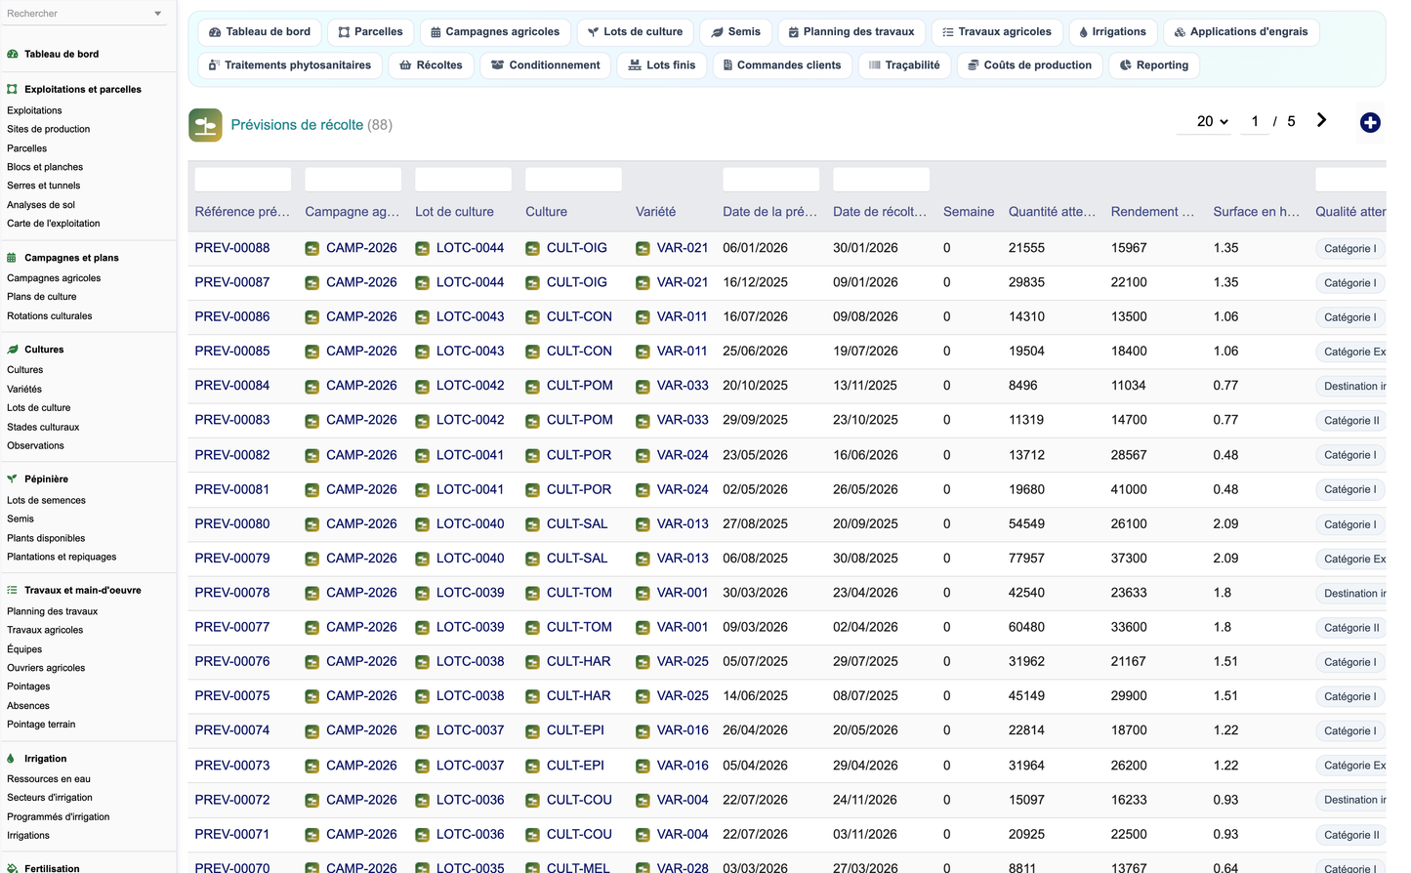Switch to the Traçabilité tab
The image size is (1411, 873).
click(904, 65)
